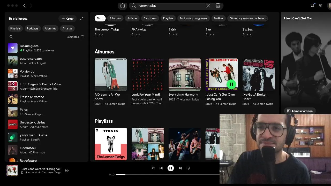Pause playback in player bar
The width and height of the screenshot is (331, 186).
click(171, 168)
